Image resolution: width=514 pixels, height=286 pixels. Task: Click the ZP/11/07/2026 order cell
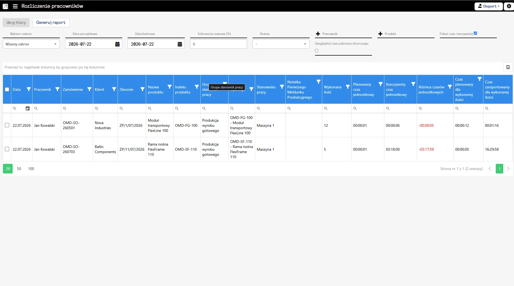pyautogui.click(x=132, y=149)
